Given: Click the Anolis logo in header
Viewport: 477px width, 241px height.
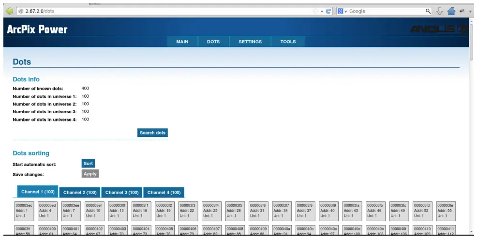Looking at the screenshot, I should pyautogui.click(x=439, y=29).
